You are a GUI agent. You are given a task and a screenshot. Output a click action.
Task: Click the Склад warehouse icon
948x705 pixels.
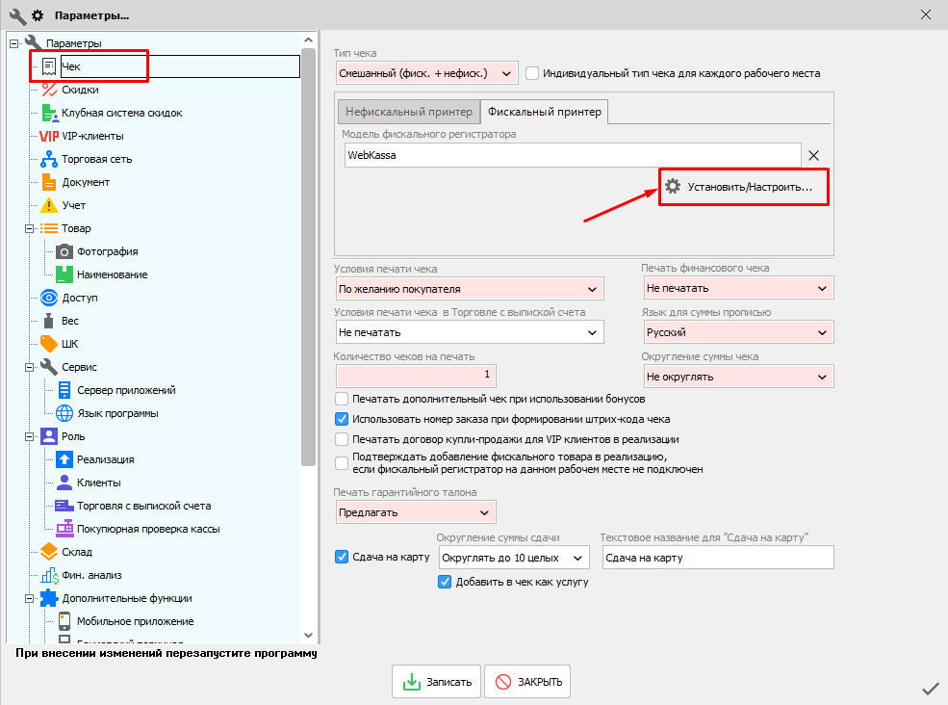point(49,552)
